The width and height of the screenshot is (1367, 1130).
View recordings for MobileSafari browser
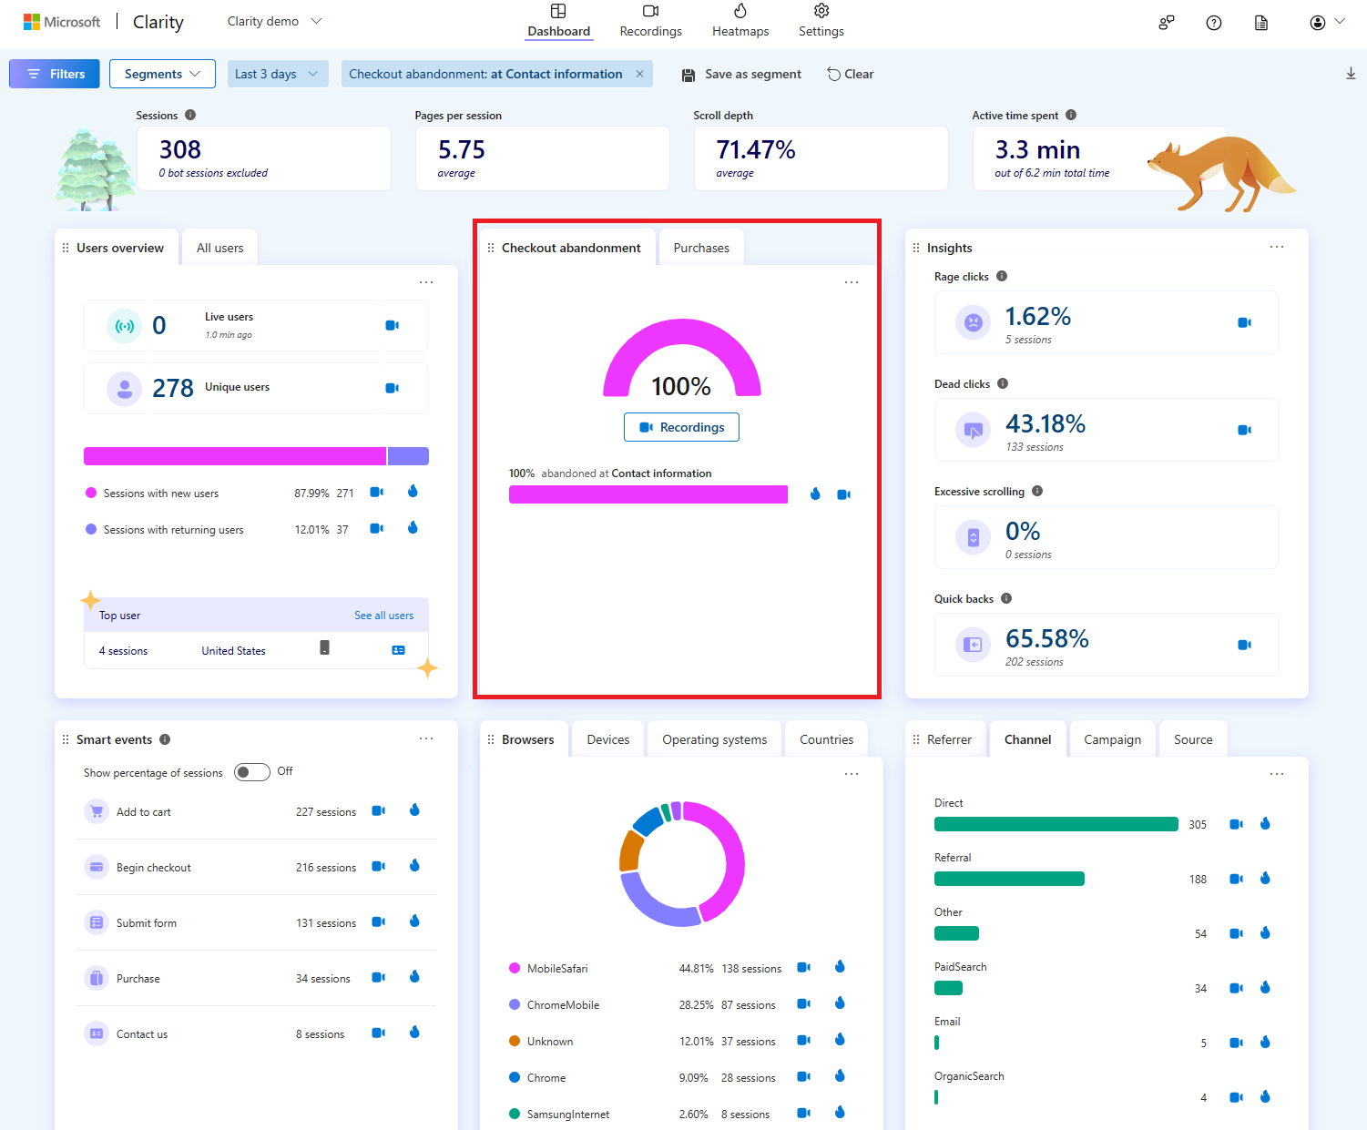coord(804,967)
